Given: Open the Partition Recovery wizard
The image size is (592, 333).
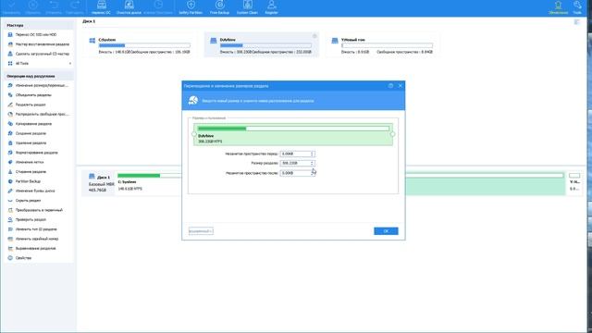Looking at the screenshot, I should (x=43, y=44).
